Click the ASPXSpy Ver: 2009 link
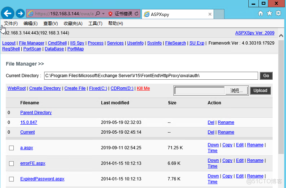 (255, 33)
